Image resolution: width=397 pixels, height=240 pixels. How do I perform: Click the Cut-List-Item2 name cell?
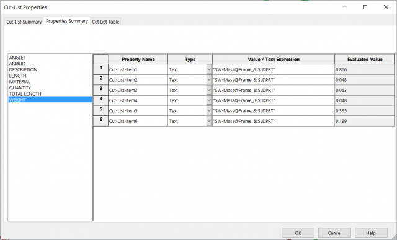138,80
